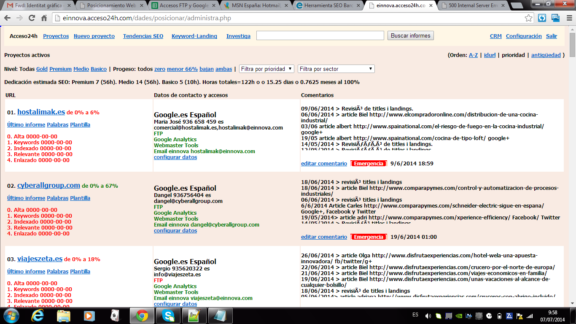
Task: Click the Emergencia badge dated 9/6/2014
Action: tap(369, 164)
